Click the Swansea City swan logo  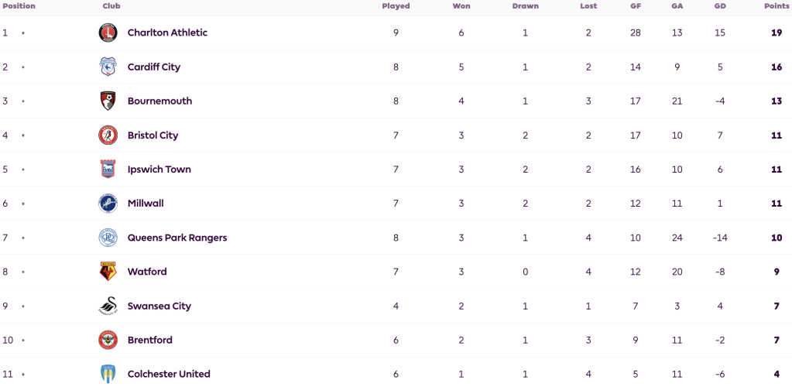pyautogui.click(x=108, y=306)
